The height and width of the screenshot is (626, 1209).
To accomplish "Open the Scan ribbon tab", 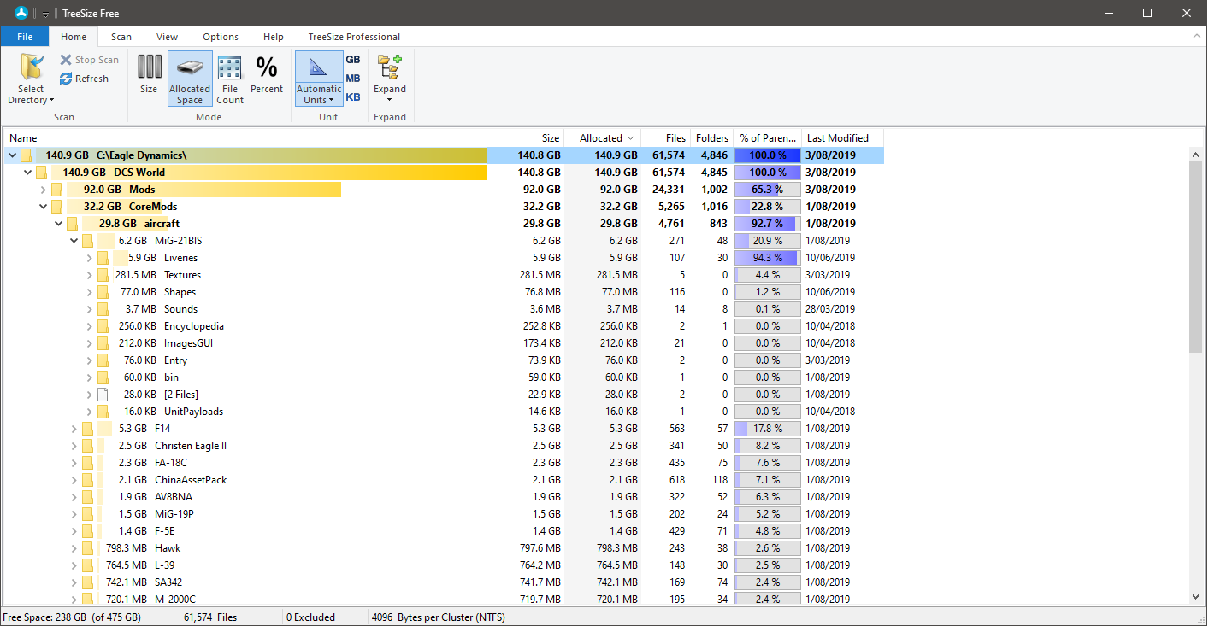I will [121, 37].
